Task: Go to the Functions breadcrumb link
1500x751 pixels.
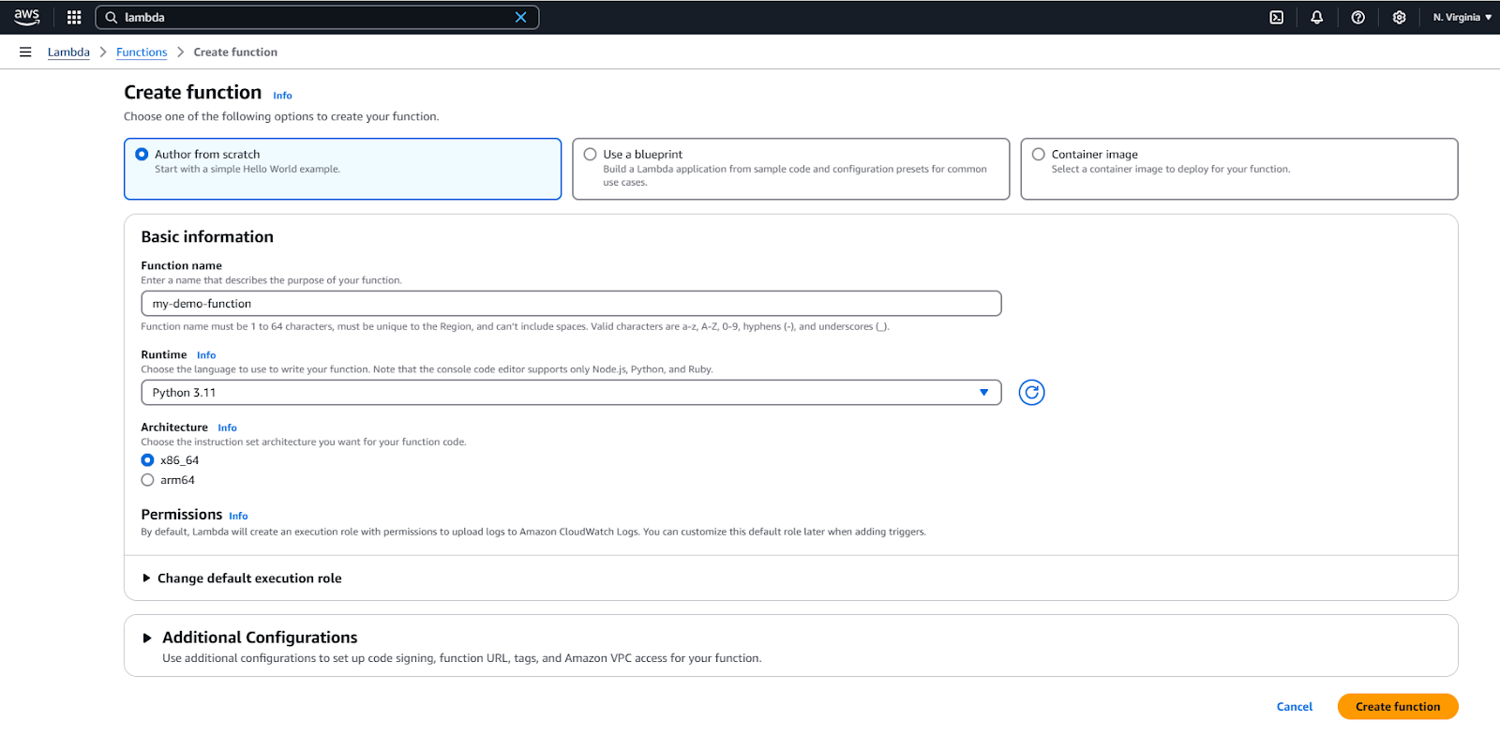Action: (x=142, y=53)
